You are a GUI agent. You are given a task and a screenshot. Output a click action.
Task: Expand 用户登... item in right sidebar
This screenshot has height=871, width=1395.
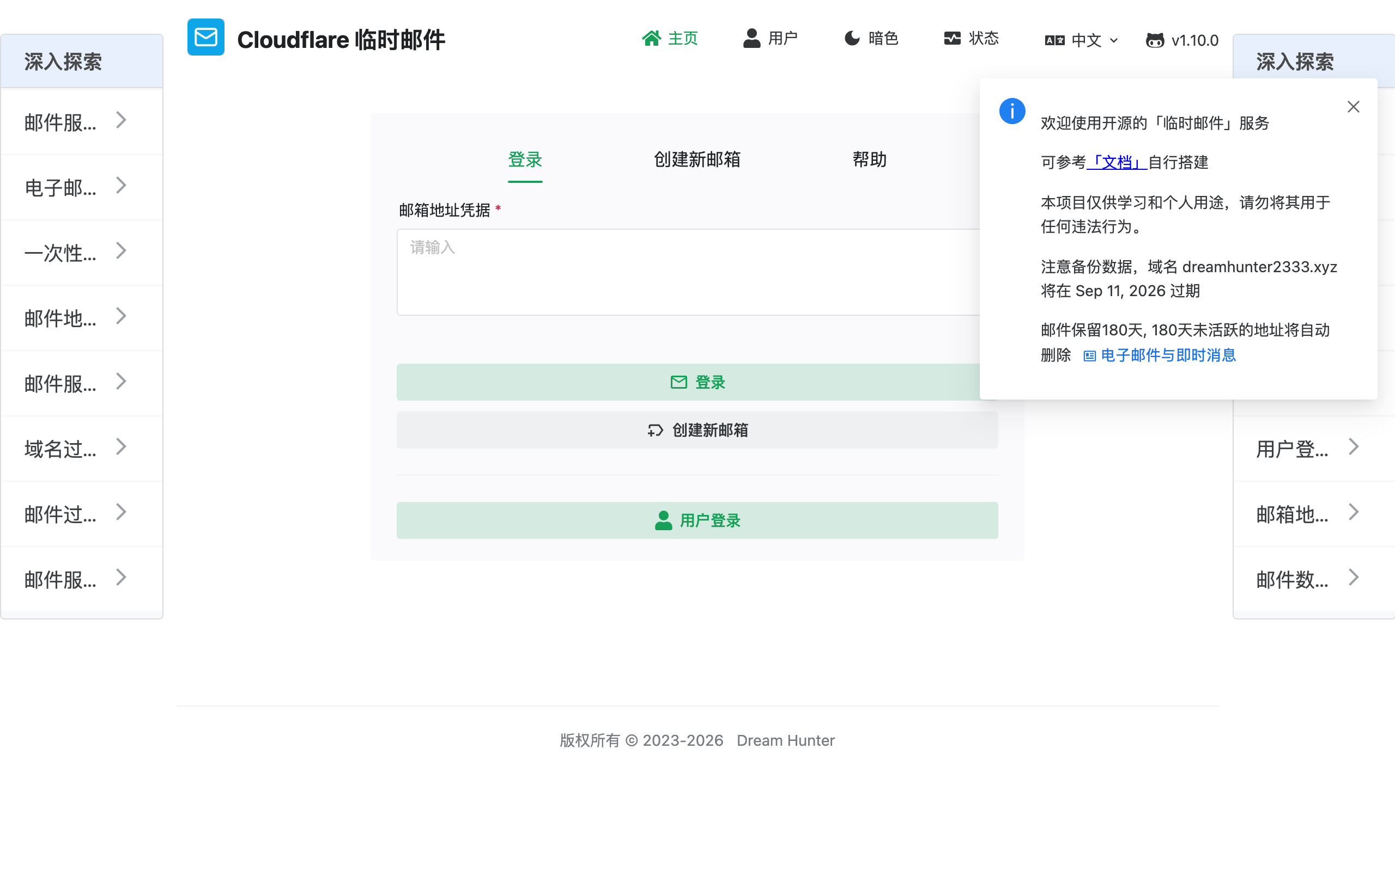click(x=1314, y=448)
